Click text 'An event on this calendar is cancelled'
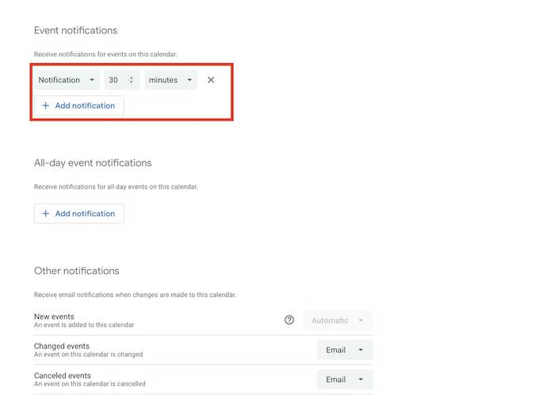This screenshot has height=395, width=555. point(90,384)
